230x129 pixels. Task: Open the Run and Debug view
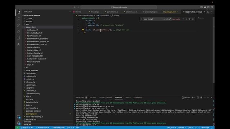pyautogui.click(x=18, y=32)
